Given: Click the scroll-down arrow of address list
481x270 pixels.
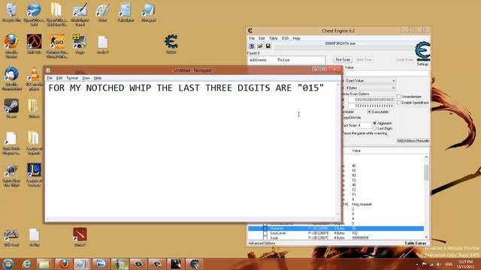Looking at the screenshot, I should [x=426, y=237].
